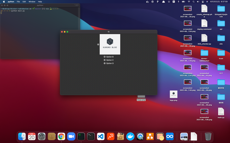This screenshot has width=230, height=143.
Task: Launch QuickTime Player from the Dock
Action: point(140,136)
